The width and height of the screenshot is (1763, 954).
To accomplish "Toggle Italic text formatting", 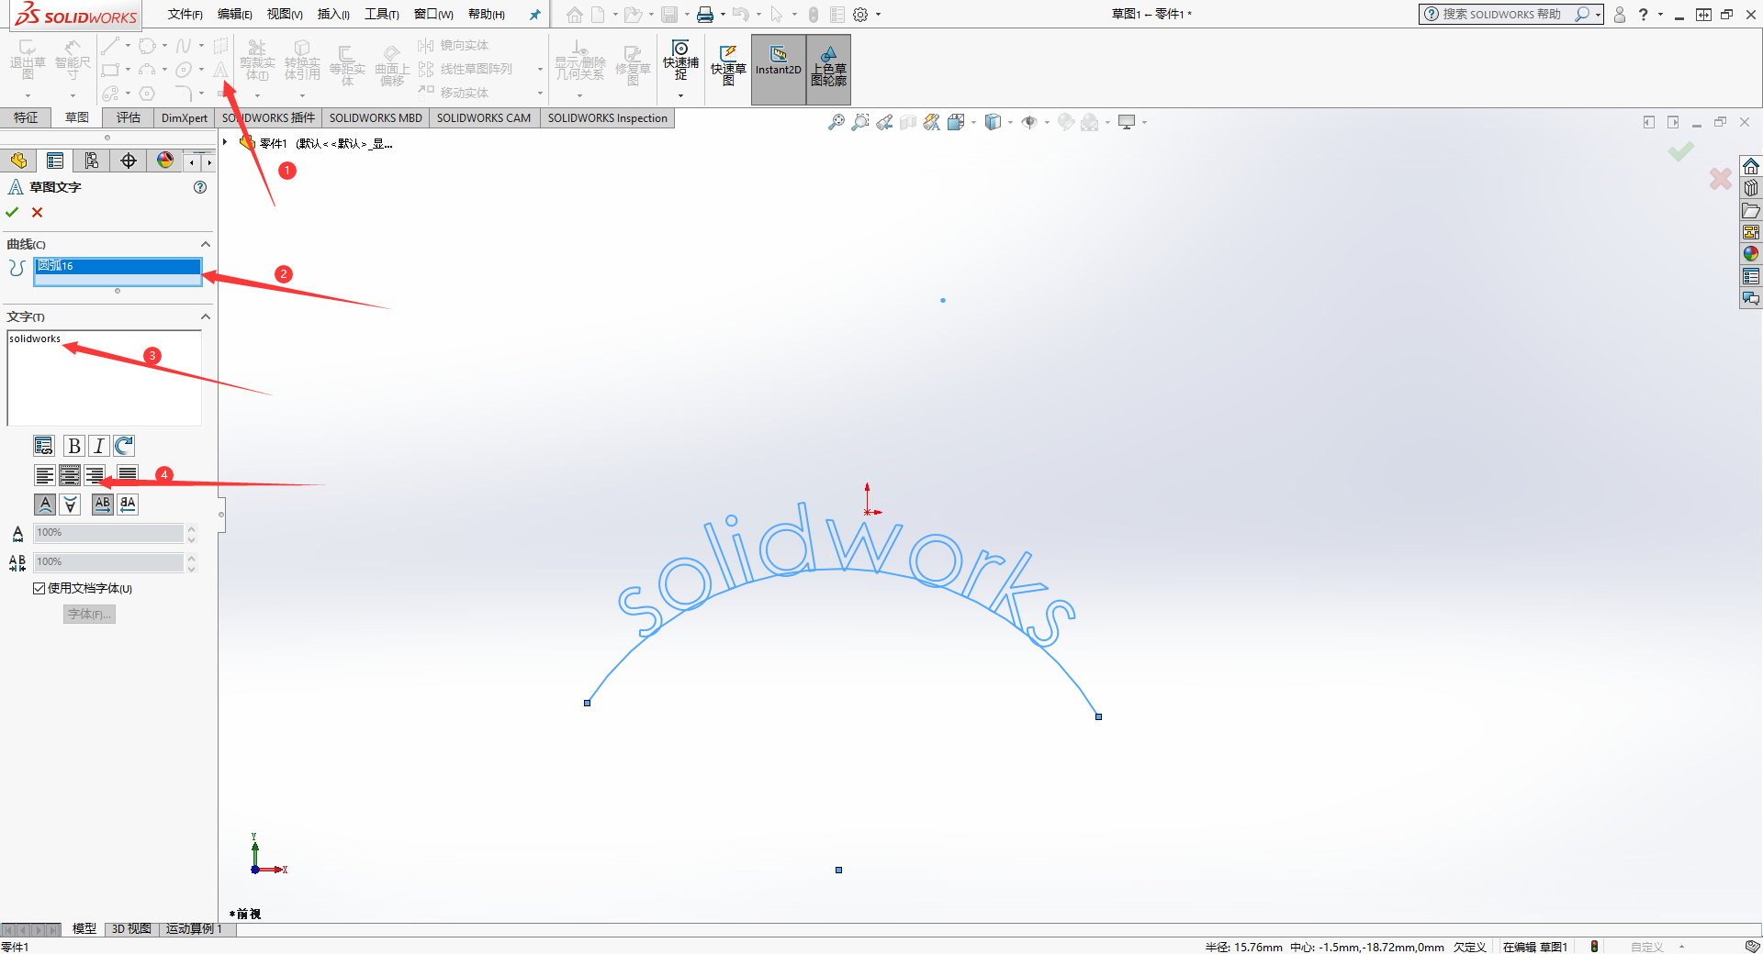I will pos(98,446).
